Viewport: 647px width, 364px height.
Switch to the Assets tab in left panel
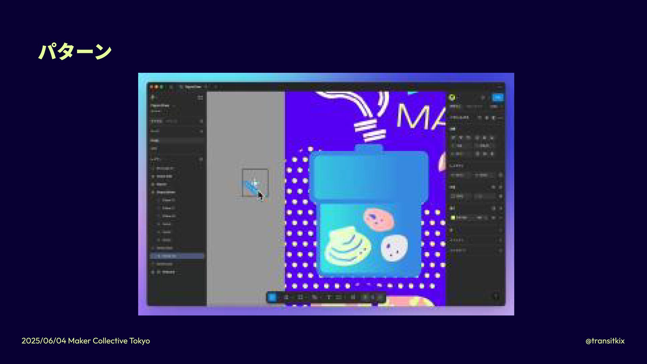(x=171, y=121)
